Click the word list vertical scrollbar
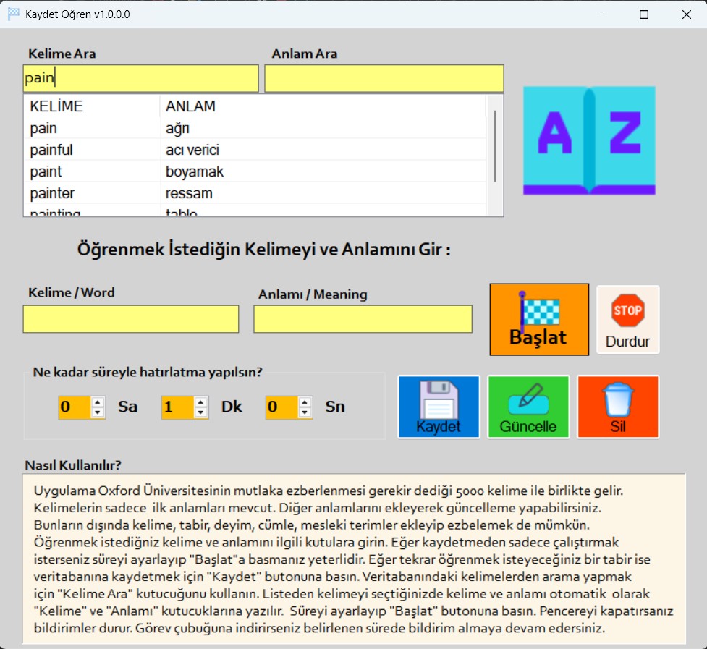The image size is (707, 649). coord(495,146)
